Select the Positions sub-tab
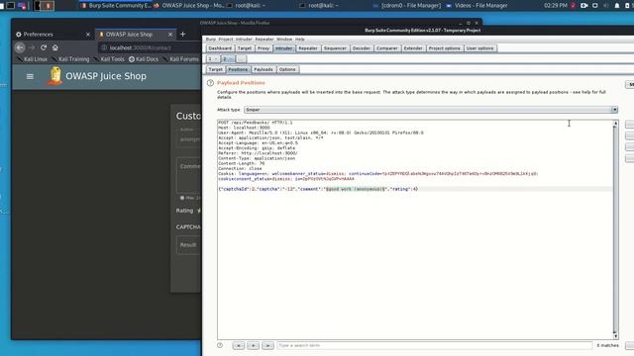Viewport: 634px width, 356px height. pos(238,69)
